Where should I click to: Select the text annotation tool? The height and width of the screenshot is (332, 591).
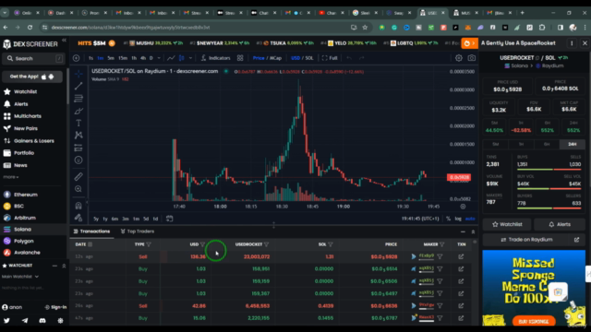tap(78, 123)
